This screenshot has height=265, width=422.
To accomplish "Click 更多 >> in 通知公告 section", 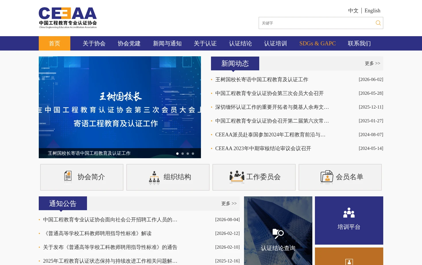I will tap(229, 204).
